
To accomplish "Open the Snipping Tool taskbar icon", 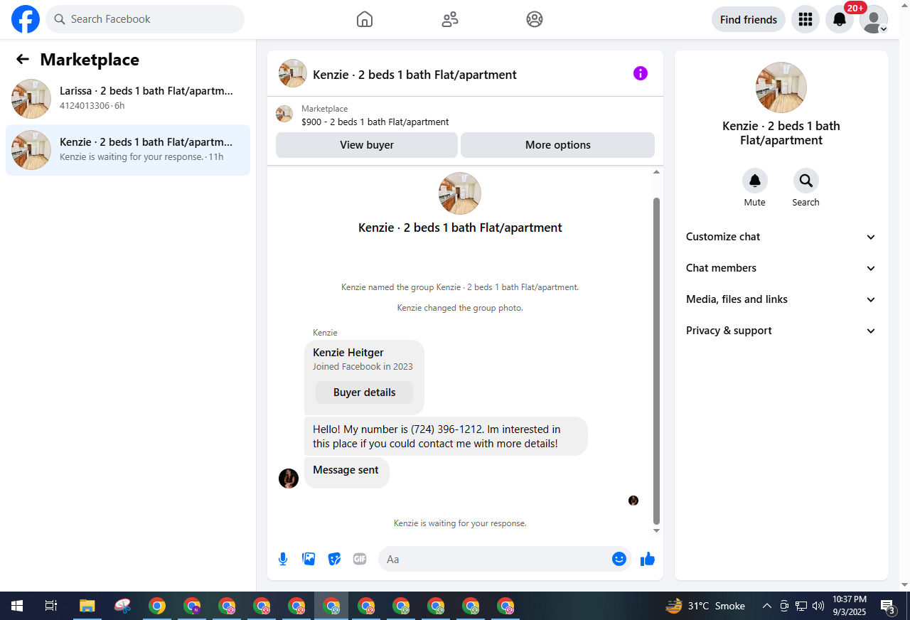I will (x=122, y=606).
